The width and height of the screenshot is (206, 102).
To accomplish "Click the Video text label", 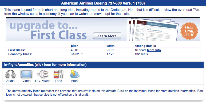I will coord(26,81).
